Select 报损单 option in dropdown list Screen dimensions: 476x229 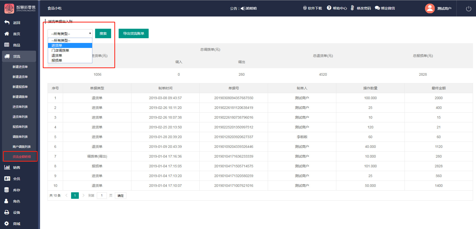[x=70, y=60]
